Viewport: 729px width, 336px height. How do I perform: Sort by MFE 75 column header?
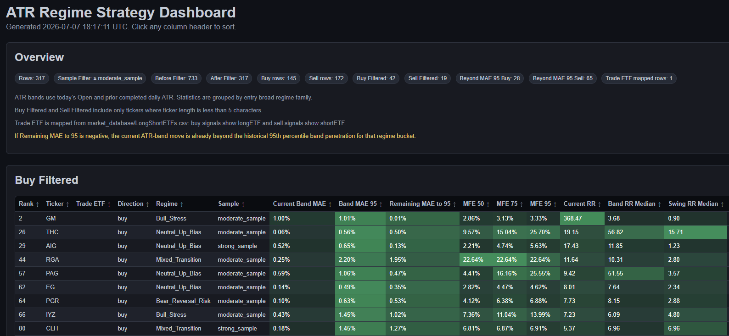click(510, 204)
